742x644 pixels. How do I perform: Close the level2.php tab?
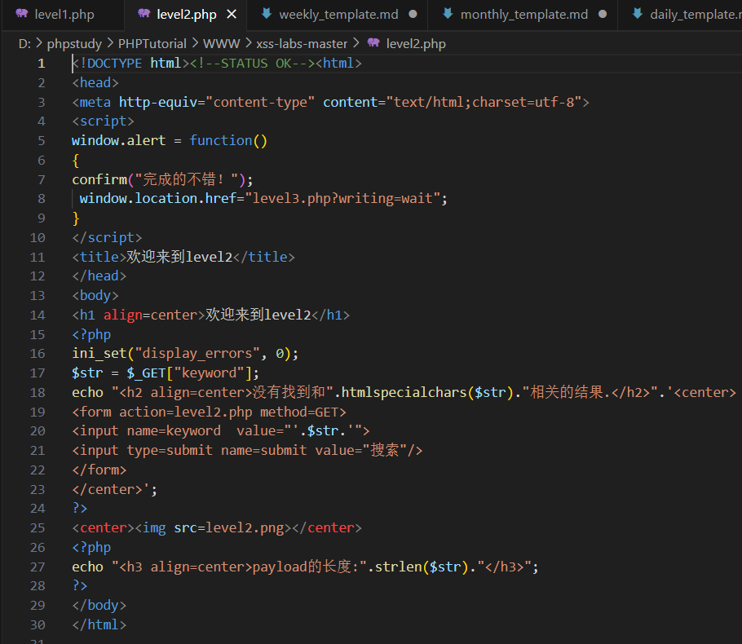coord(232,15)
